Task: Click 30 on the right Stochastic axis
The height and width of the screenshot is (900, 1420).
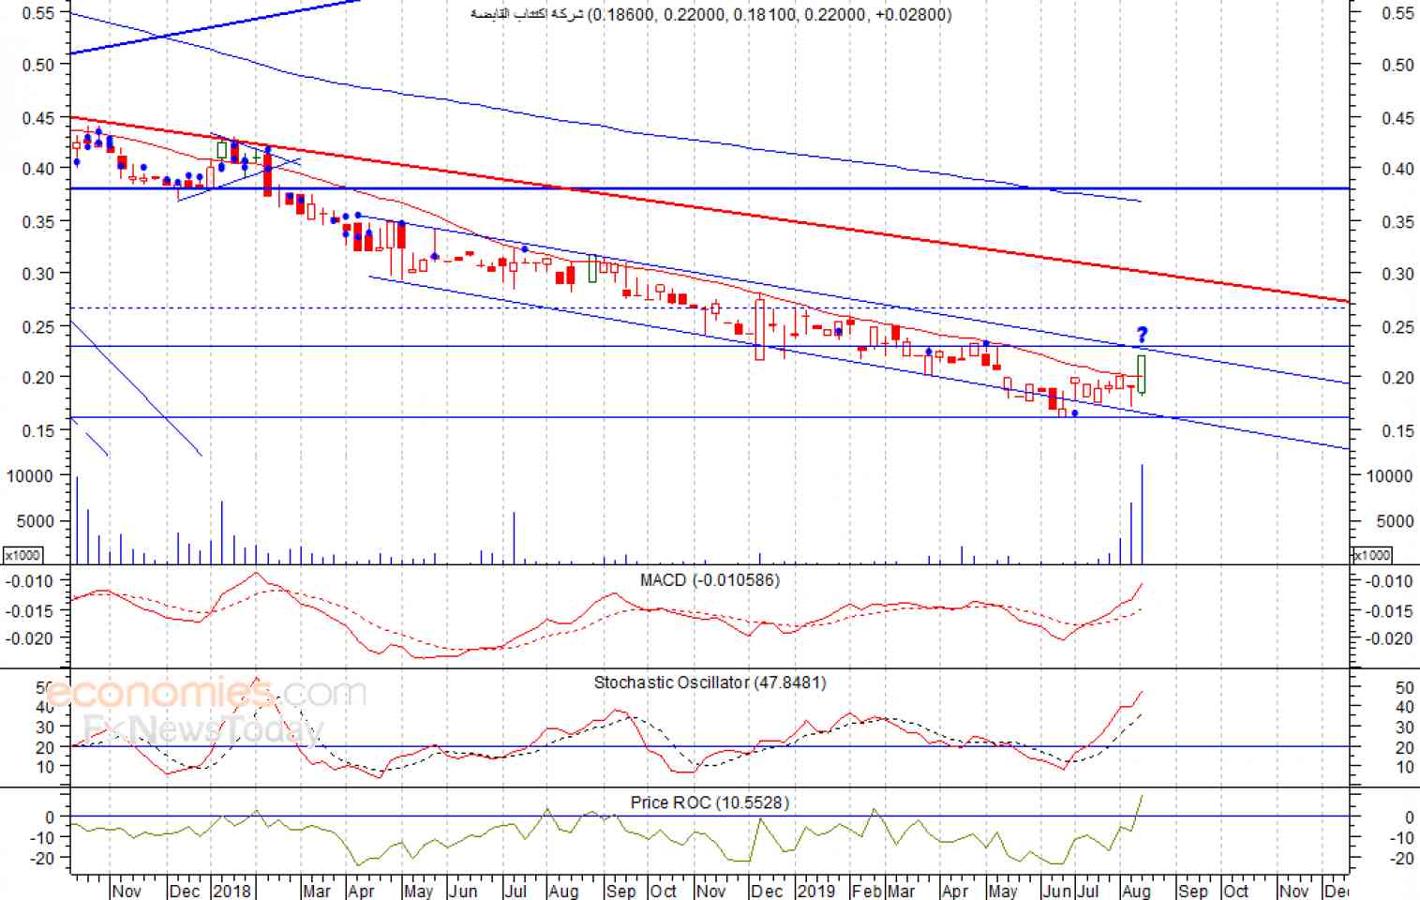Action: coord(1404,727)
